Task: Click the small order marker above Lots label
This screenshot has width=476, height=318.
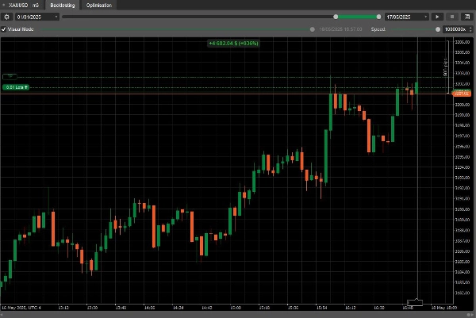Action: (x=11, y=76)
